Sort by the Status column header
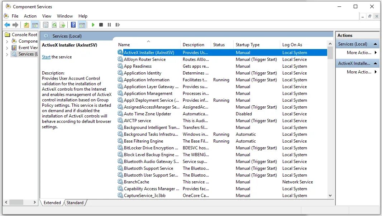The height and width of the screenshot is (216, 382). point(222,44)
